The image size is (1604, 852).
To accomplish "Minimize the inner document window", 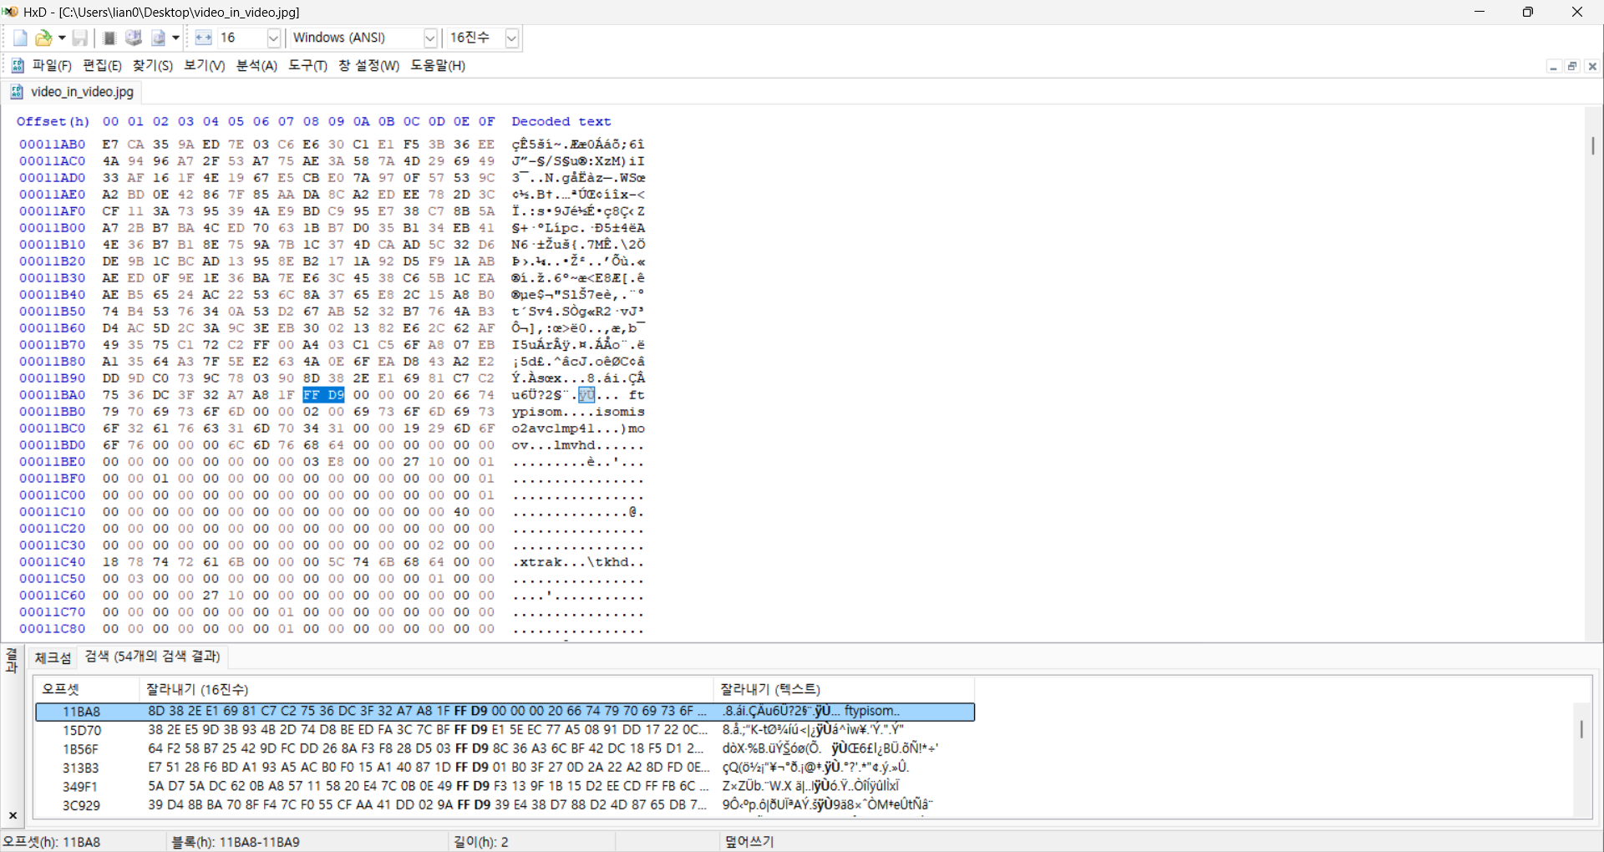I will point(1553,66).
